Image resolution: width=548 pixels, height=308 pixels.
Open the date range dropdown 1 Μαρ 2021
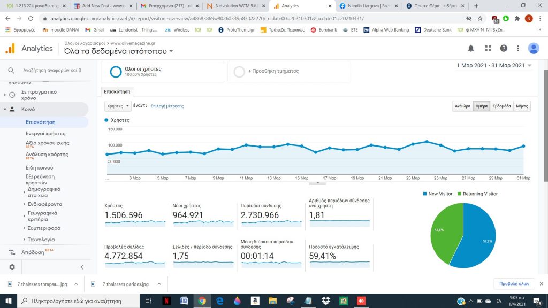tap(494, 66)
